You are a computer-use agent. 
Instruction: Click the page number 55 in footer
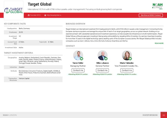(x=164, y=115)
